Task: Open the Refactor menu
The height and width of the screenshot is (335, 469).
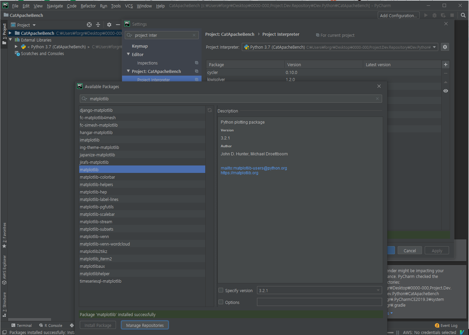Action: (88, 6)
